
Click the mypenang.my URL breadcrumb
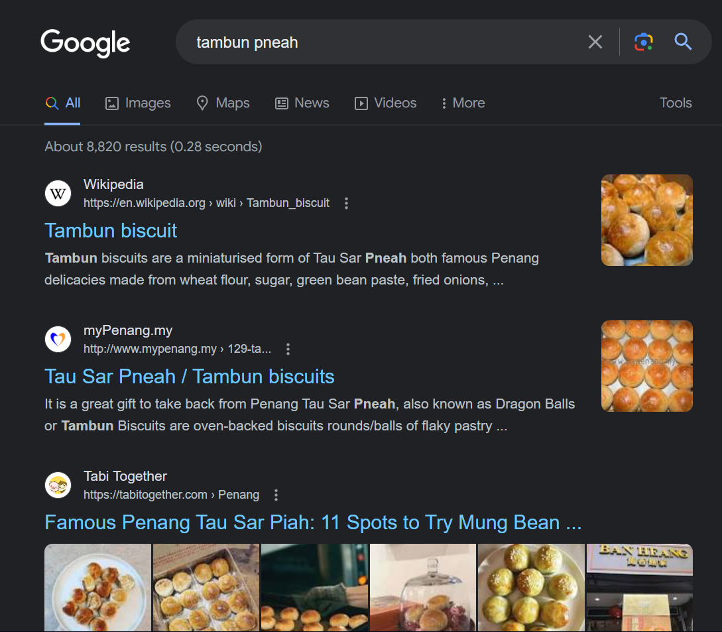(177, 349)
